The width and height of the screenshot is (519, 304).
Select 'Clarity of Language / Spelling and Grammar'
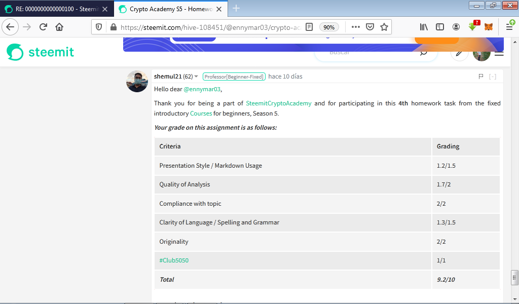[293, 222]
